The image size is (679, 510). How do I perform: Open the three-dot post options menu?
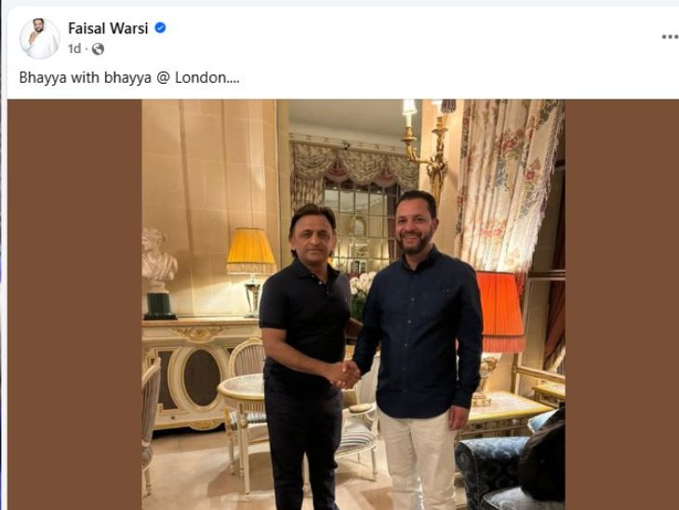tap(669, 36)
